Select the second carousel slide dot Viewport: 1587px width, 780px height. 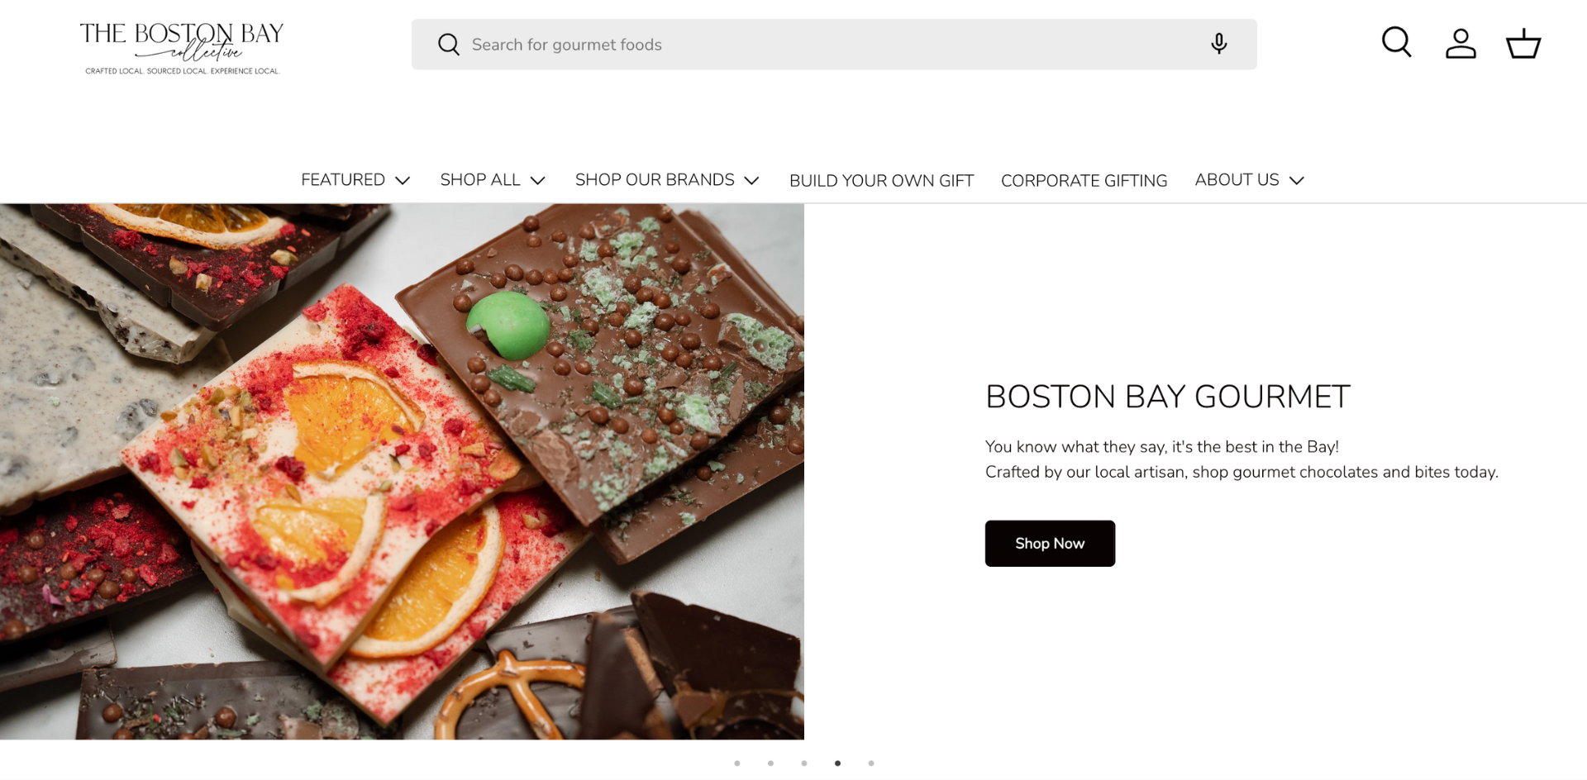770,763
